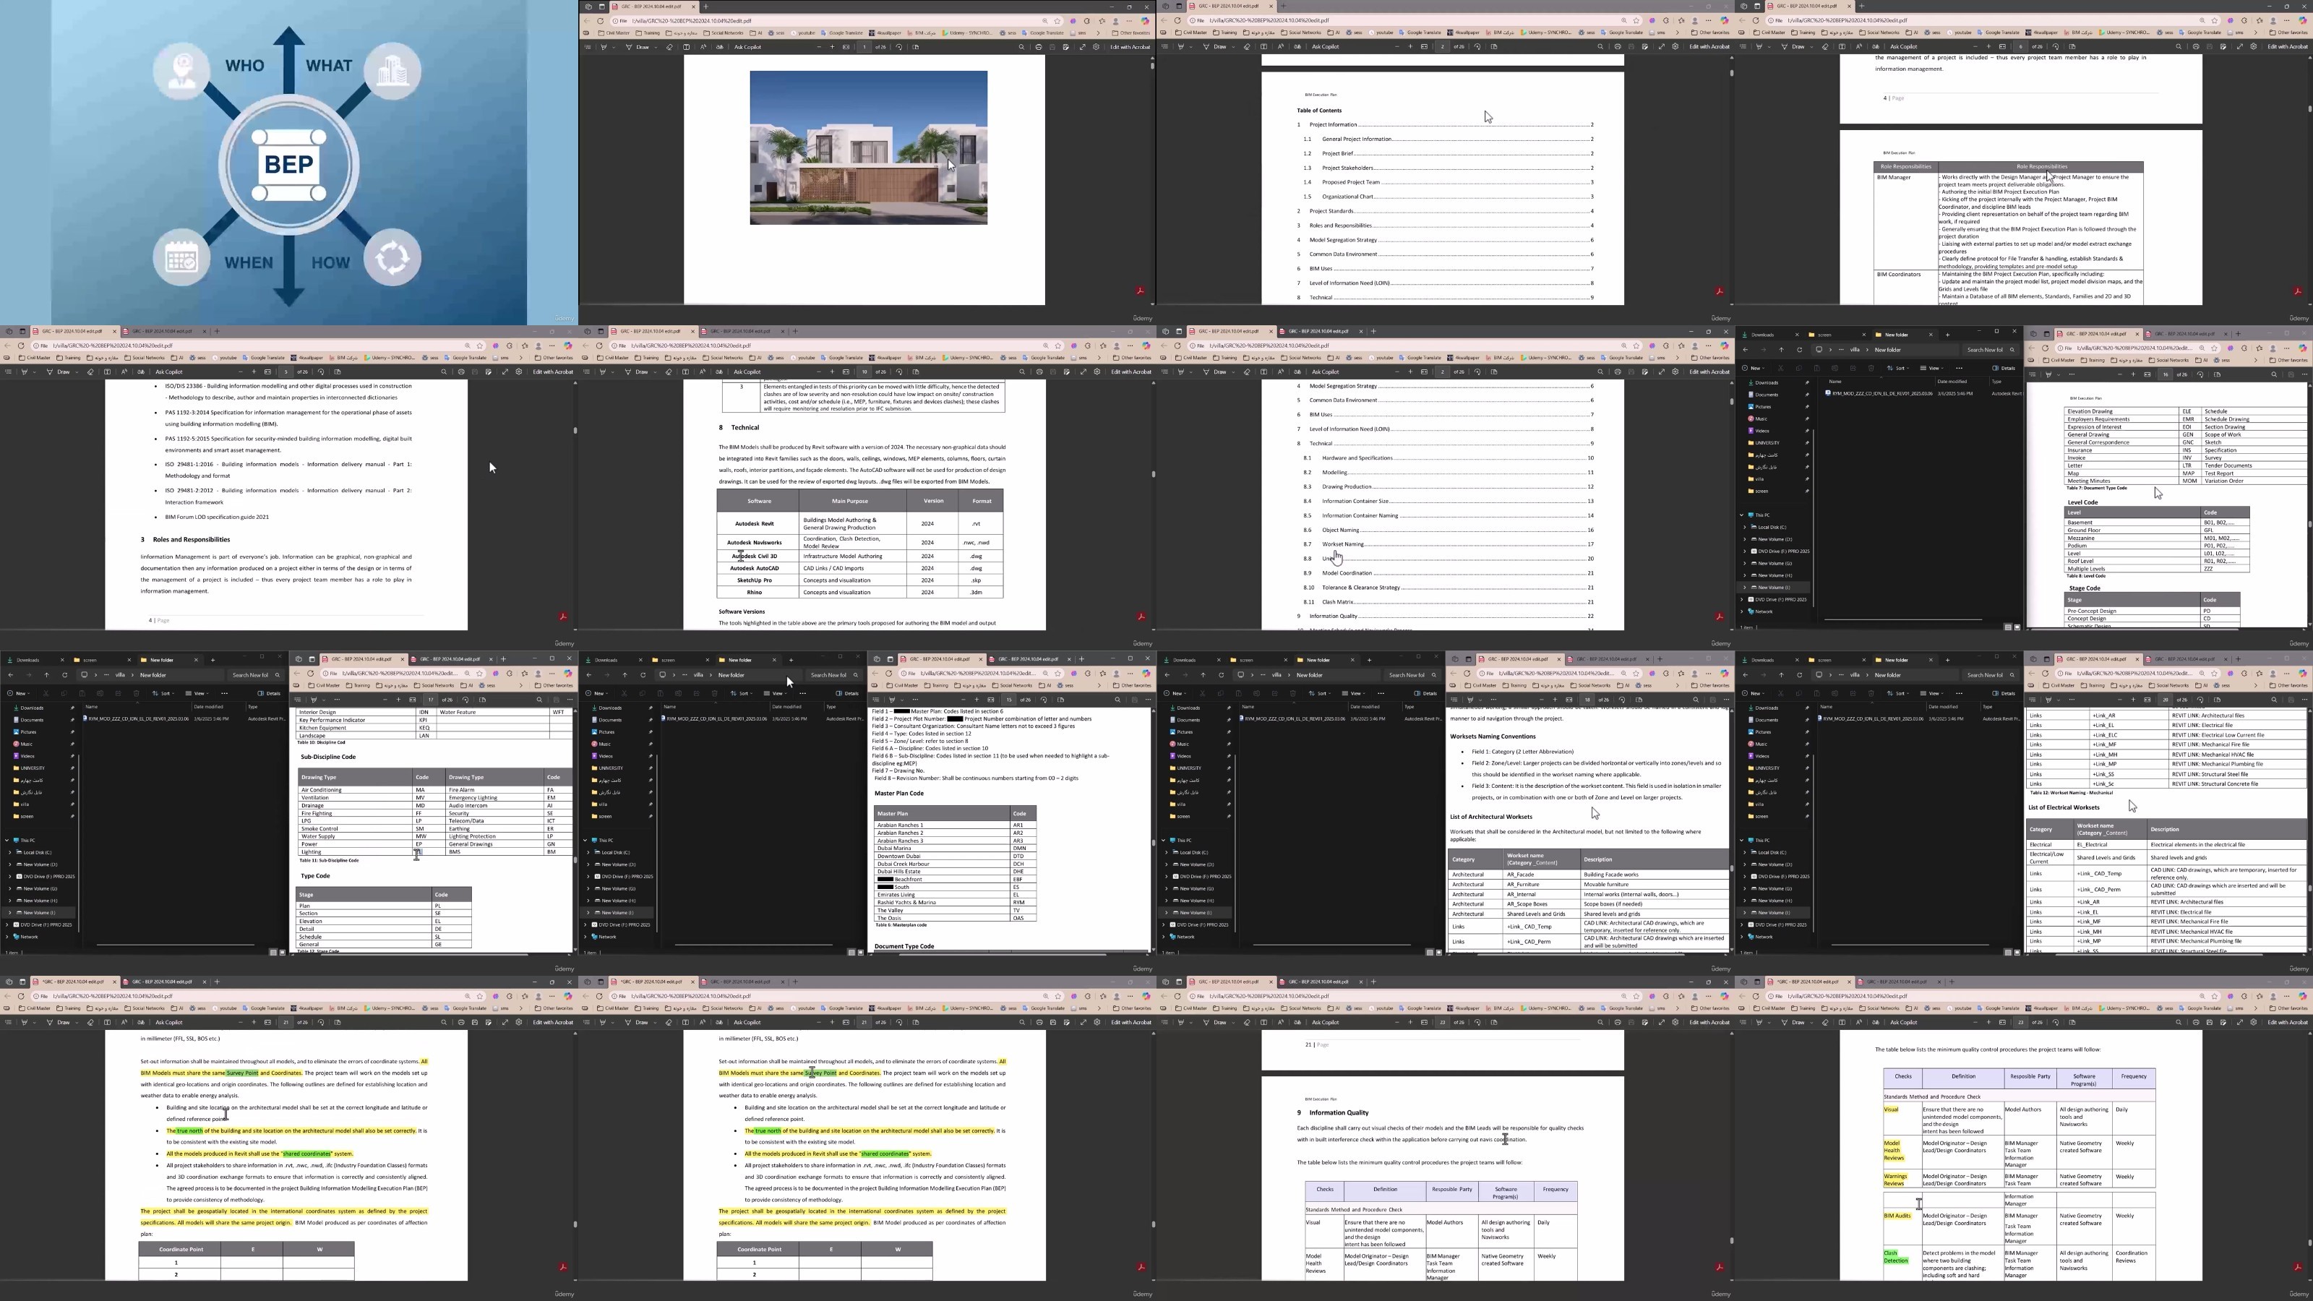This screenshot has height=1301, width=2313.
Task: Click the WHO person icon in BEP diagram
Action: (x=181, y=69)
